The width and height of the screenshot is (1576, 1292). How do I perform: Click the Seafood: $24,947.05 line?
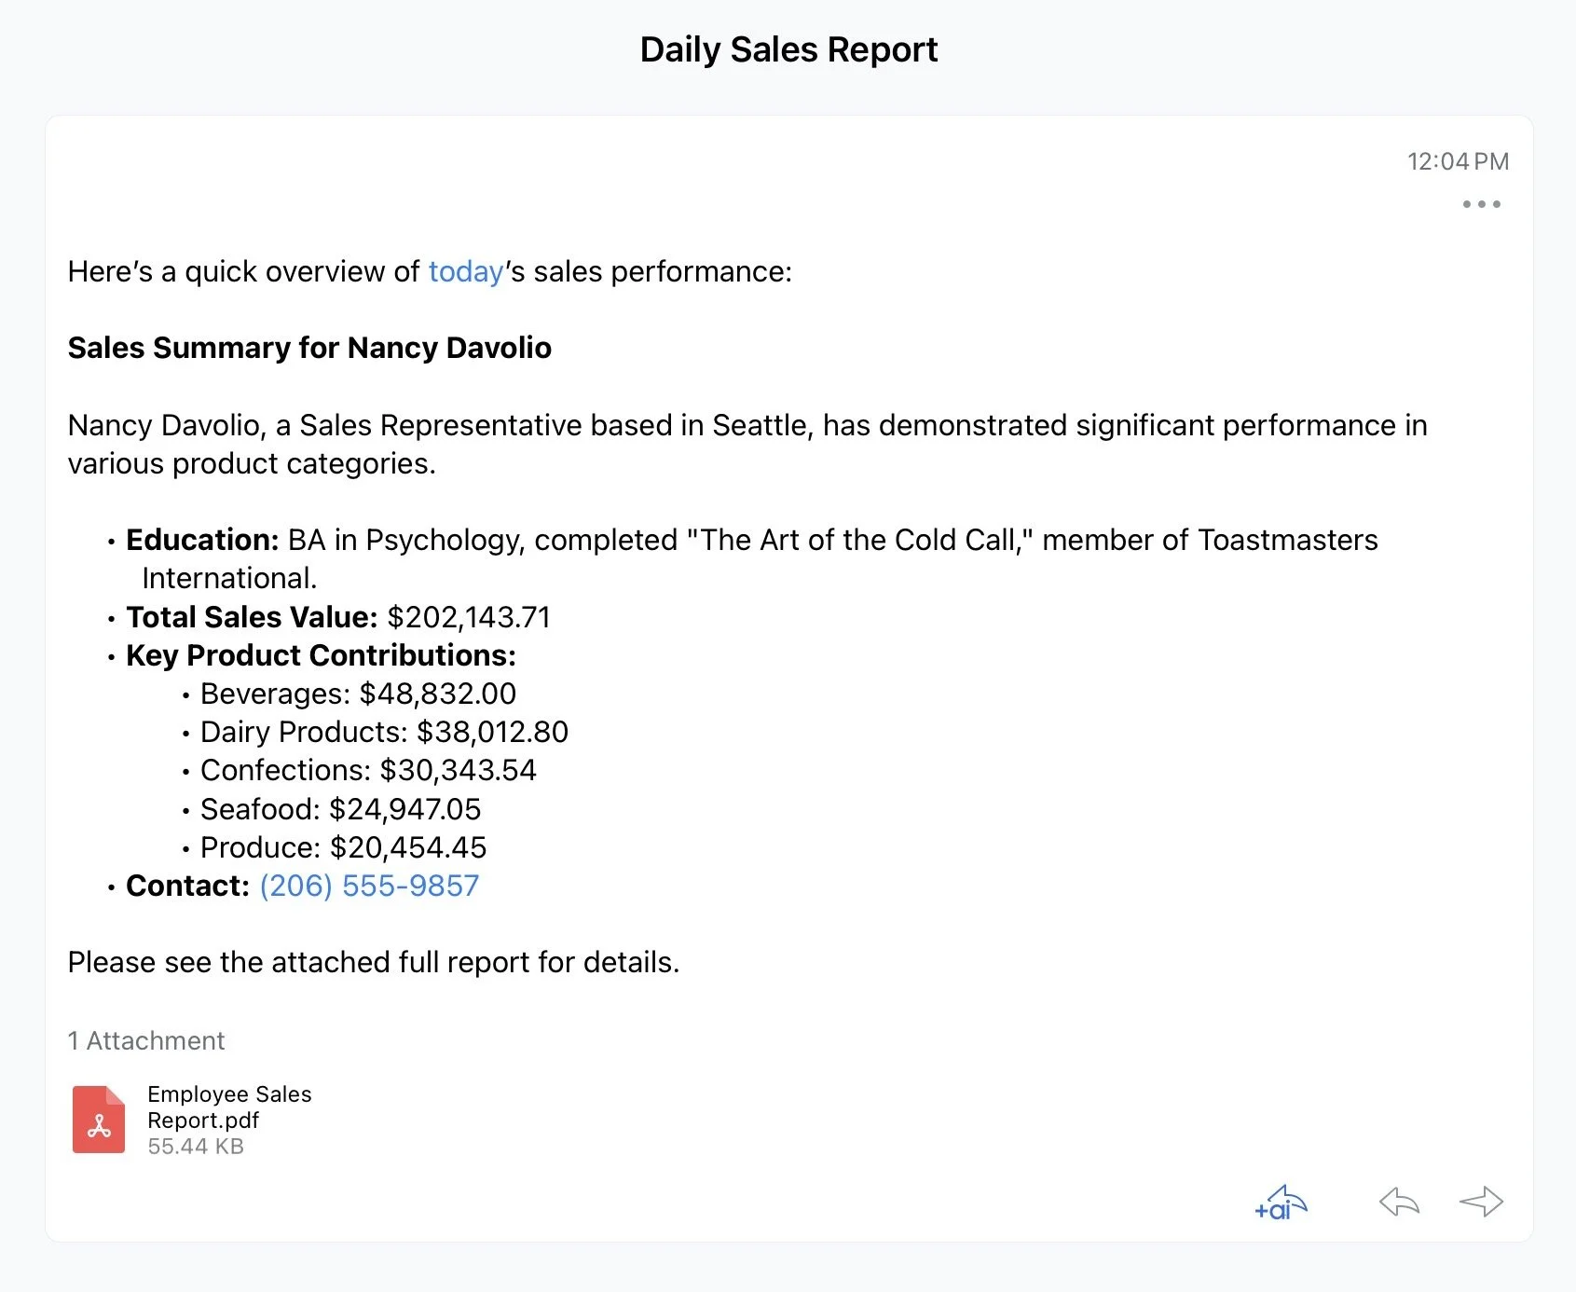click(340, 809)
